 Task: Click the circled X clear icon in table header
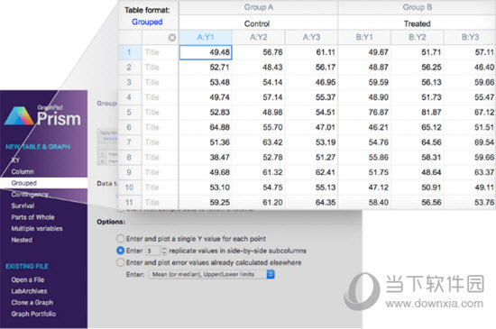tap(172, 38)
